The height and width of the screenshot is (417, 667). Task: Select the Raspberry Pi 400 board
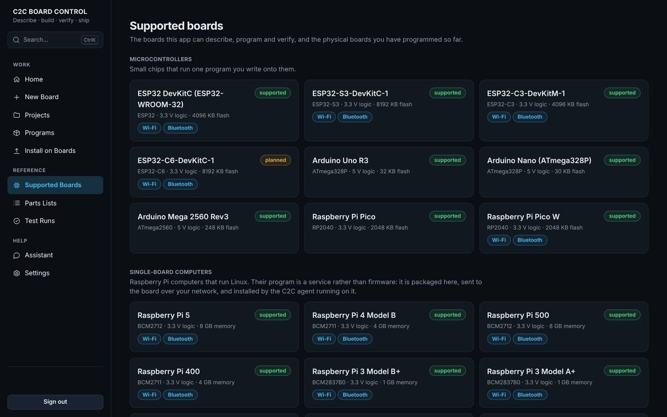click(x=214, y=383)
